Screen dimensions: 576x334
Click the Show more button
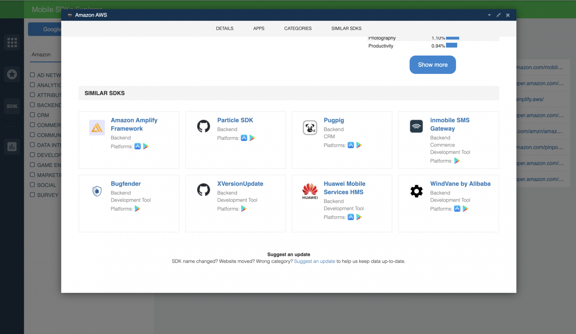point(432,65)
